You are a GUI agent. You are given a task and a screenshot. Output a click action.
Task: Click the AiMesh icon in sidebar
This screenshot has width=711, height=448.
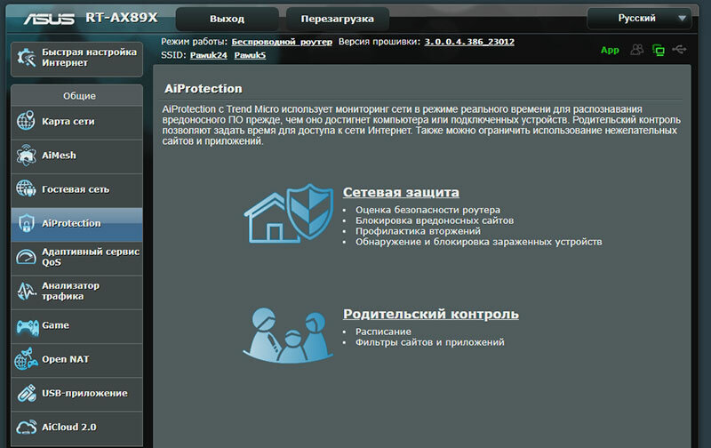(x=26, y=155)
